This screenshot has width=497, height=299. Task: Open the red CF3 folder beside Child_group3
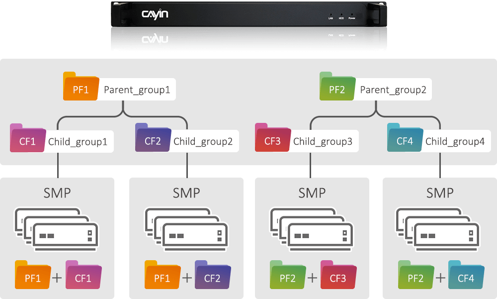click(x=273, y=138)
